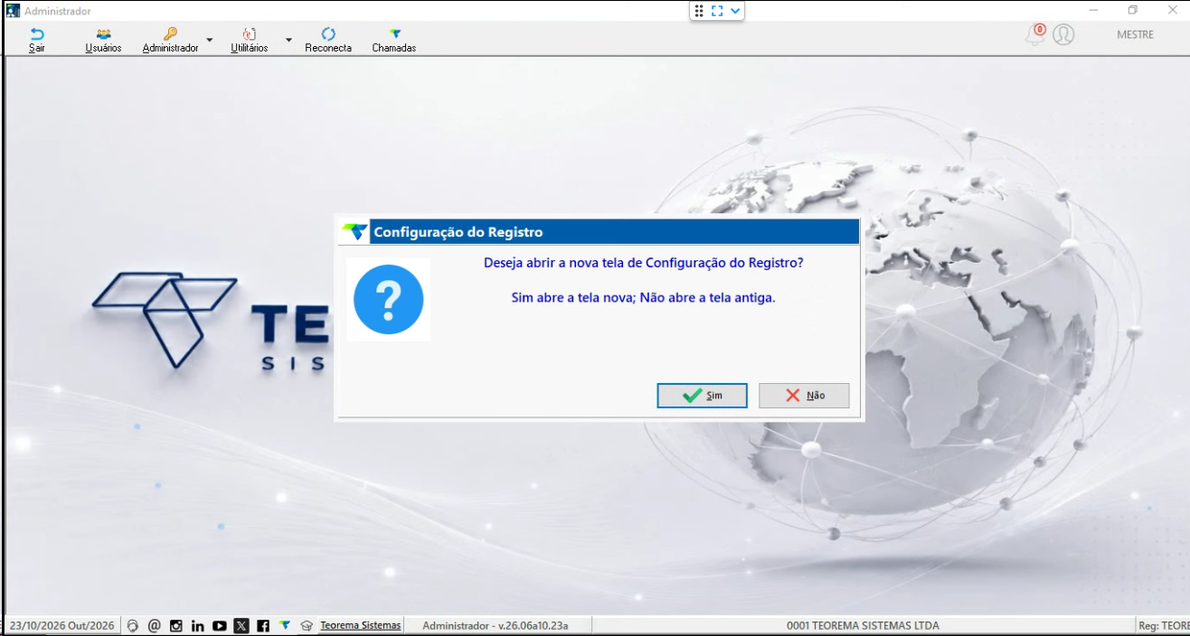The width and height of the screenshot is (1190, 636).
Task: Click the Administrador window app icon
Action: pos(13,11)
